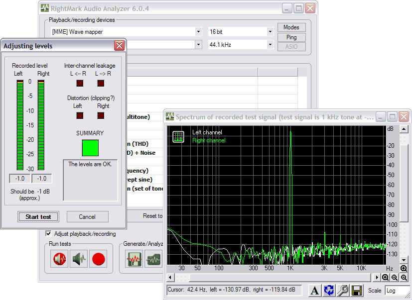The image size is (412, 300).
Task: Change spectrum font with the A icon
Action: pyautogui.click(x=315, y=290)
